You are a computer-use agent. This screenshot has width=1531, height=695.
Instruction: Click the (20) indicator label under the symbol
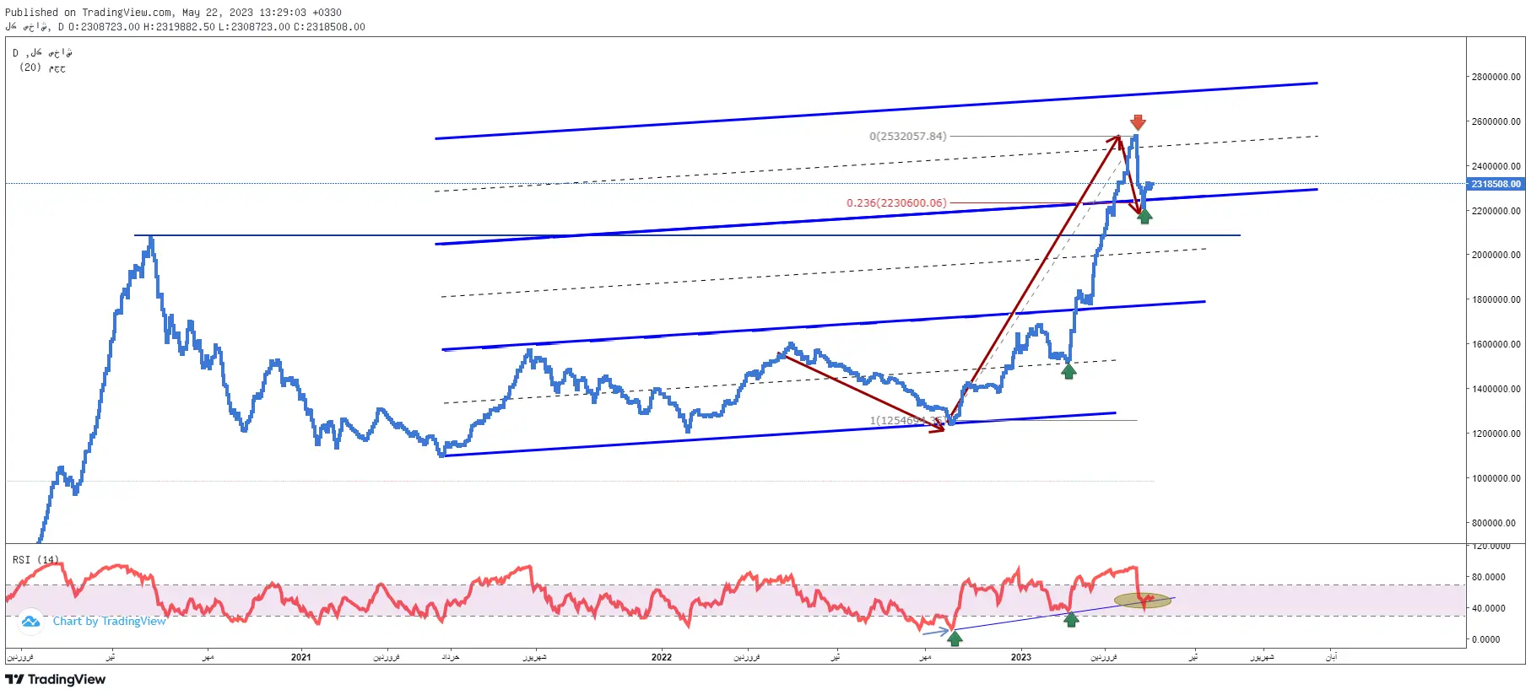click(x=42, y=67)
